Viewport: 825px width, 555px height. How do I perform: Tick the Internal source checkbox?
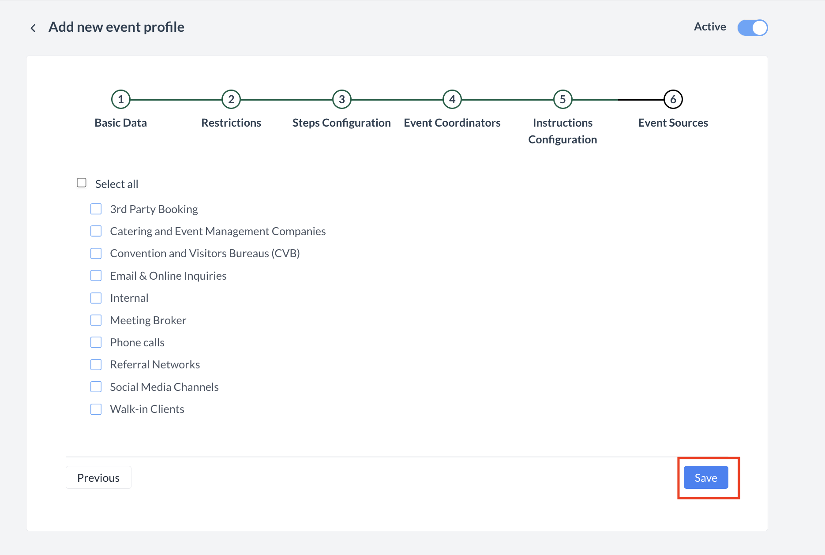pyautogui.click(x=96, y=298)
